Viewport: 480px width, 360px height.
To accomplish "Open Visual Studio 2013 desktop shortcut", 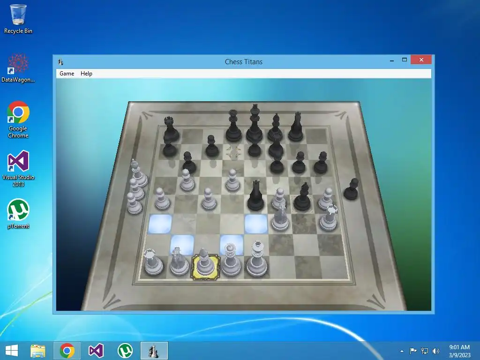I will [x=18, y=168].
